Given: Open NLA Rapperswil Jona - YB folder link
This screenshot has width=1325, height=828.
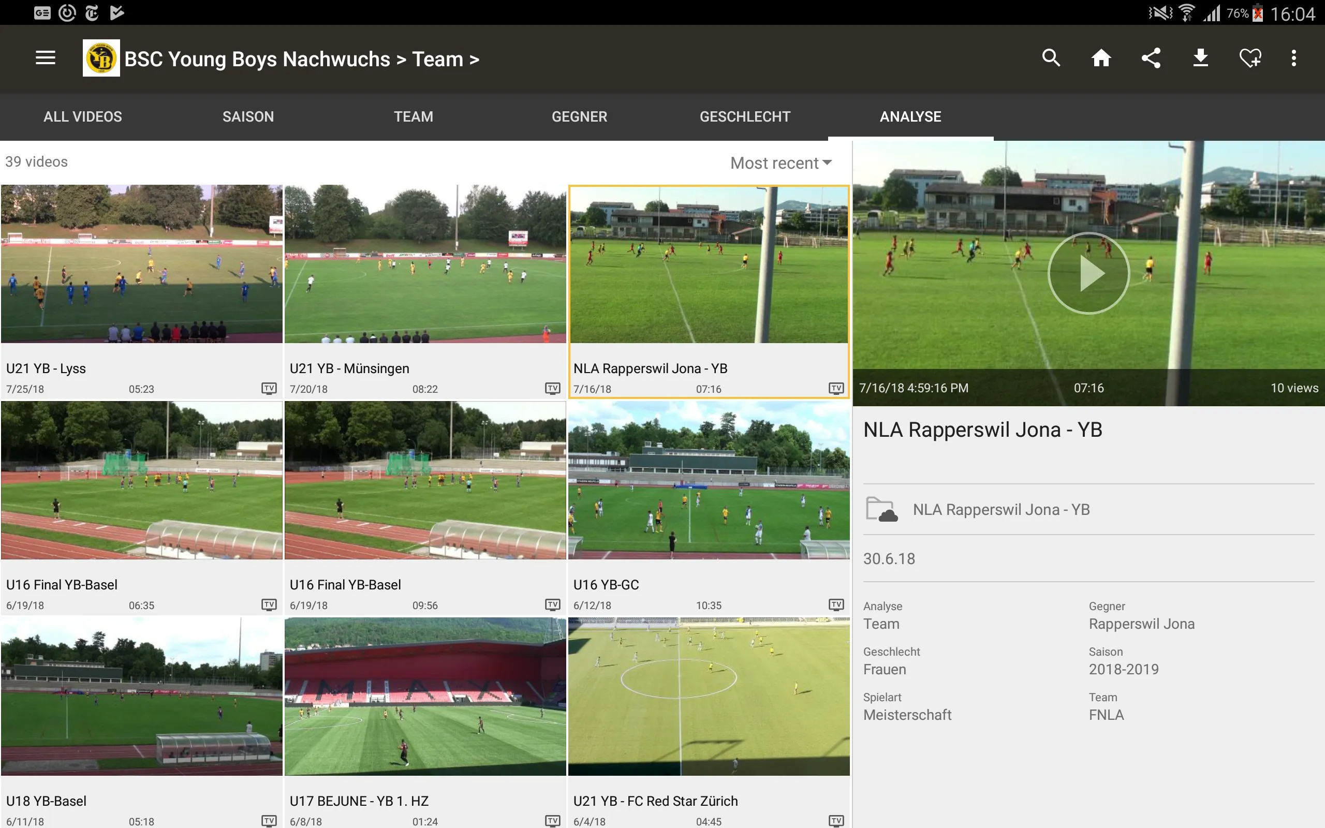Looking at the screenshot, I should (x=1002, y=510).
